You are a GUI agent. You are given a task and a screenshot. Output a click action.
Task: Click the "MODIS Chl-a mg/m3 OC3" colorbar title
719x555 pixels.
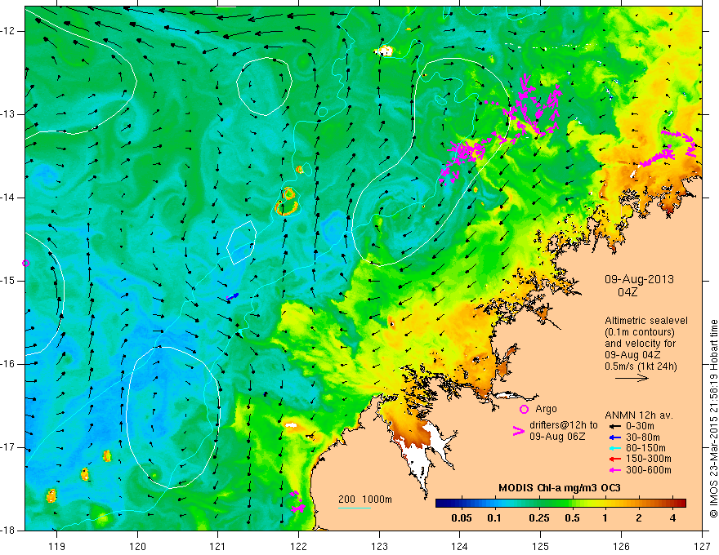tap(560, 488)
